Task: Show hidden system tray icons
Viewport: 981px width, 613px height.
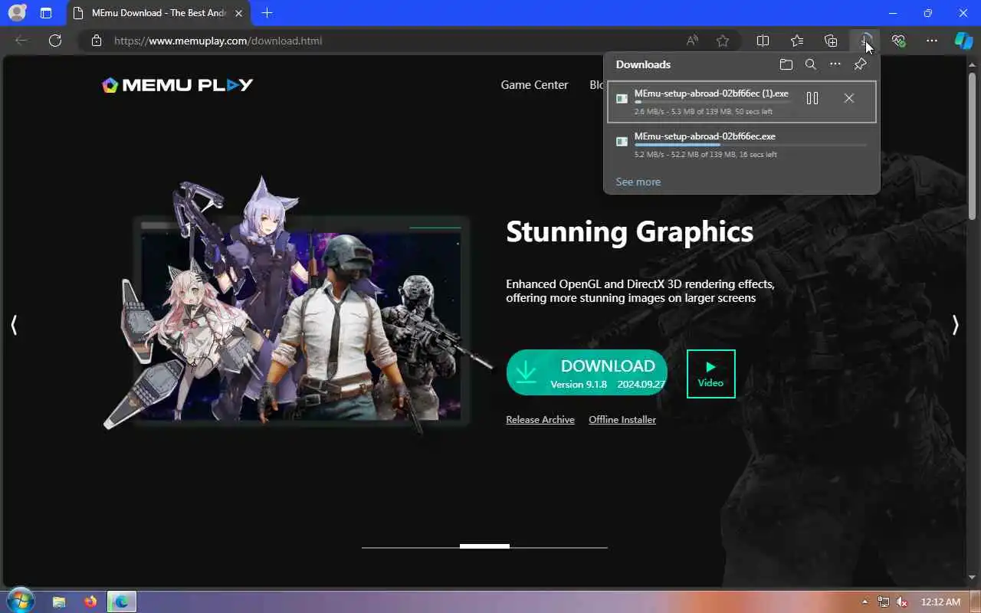Action: coord(865,602)
